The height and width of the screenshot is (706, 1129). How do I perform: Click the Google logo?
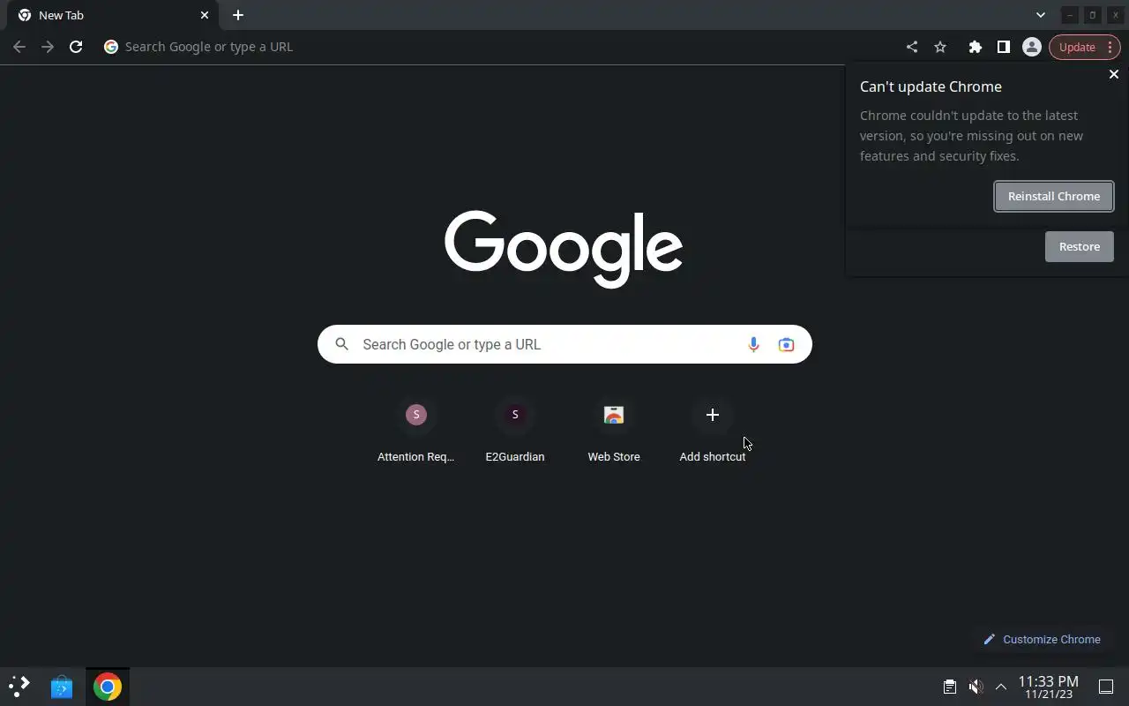tap(564, 249)
